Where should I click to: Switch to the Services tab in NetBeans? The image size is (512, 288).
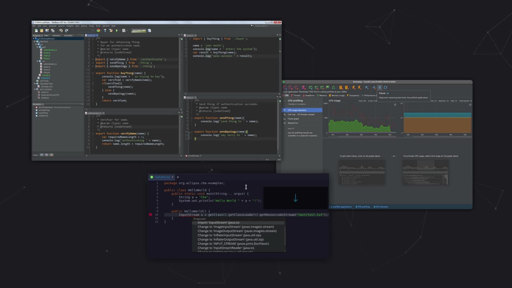(x=56, y=35)
